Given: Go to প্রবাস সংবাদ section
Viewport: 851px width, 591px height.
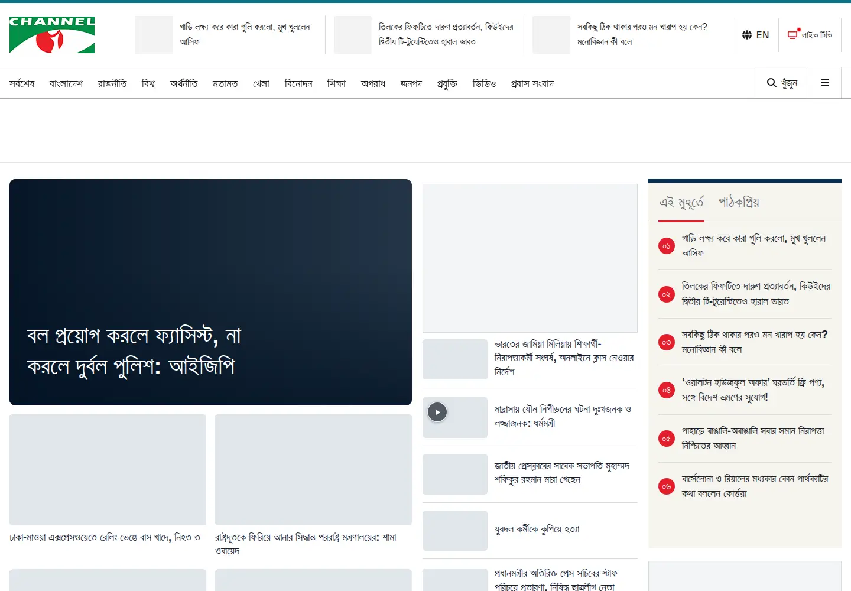Looking at the screenshot, I should [x=532, y=84].
